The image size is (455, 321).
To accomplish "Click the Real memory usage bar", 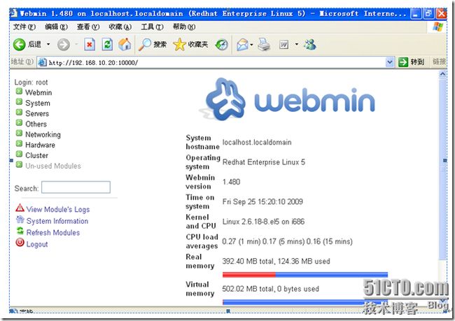I will [x=305, y=274].
